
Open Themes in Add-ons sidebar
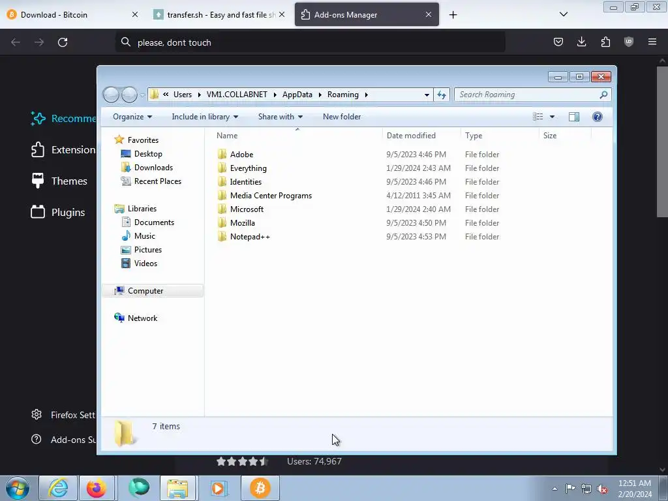(59, 181)
